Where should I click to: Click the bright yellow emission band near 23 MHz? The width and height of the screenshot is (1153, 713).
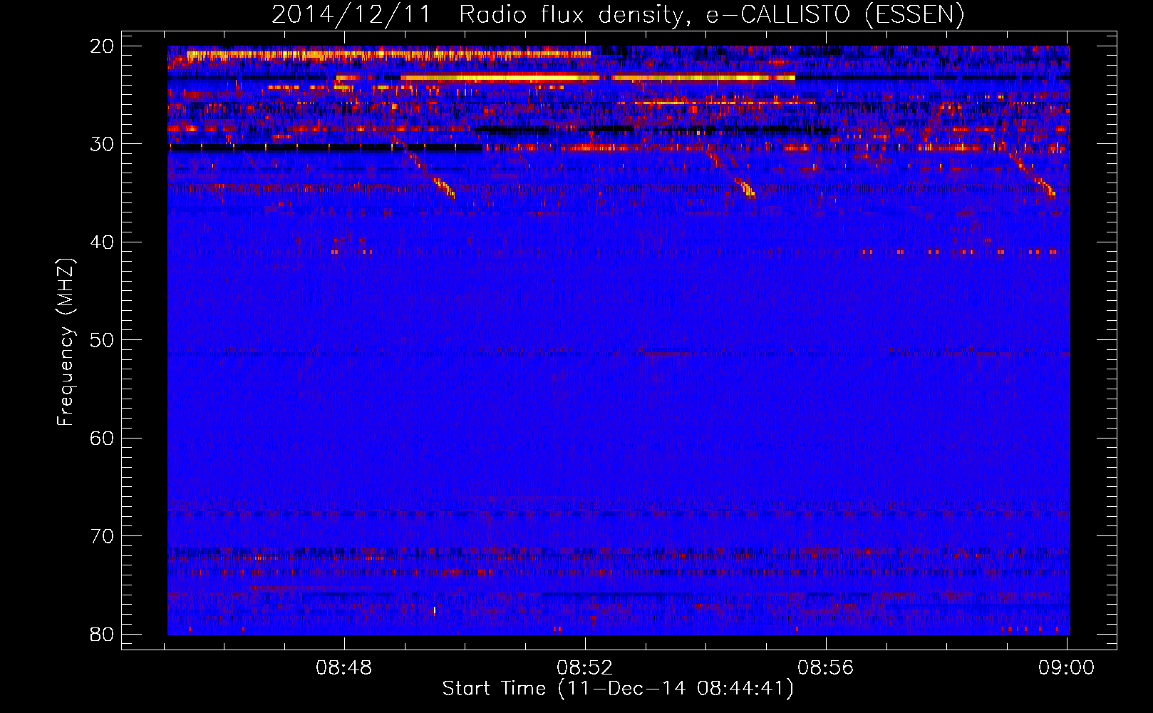pyautogui.click(x=565, y=77)
